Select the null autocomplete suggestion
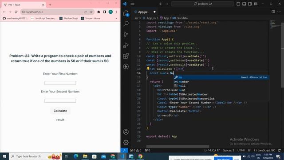 [221, 86]
